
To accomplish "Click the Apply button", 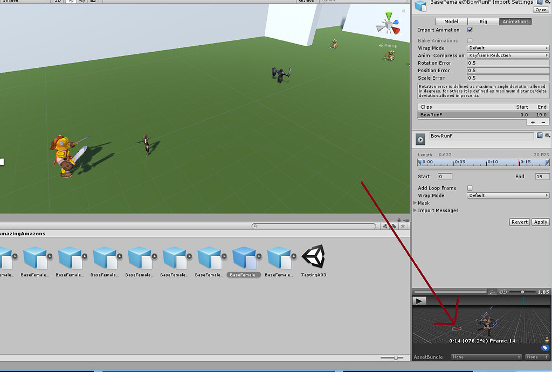I will pos(540,222).
